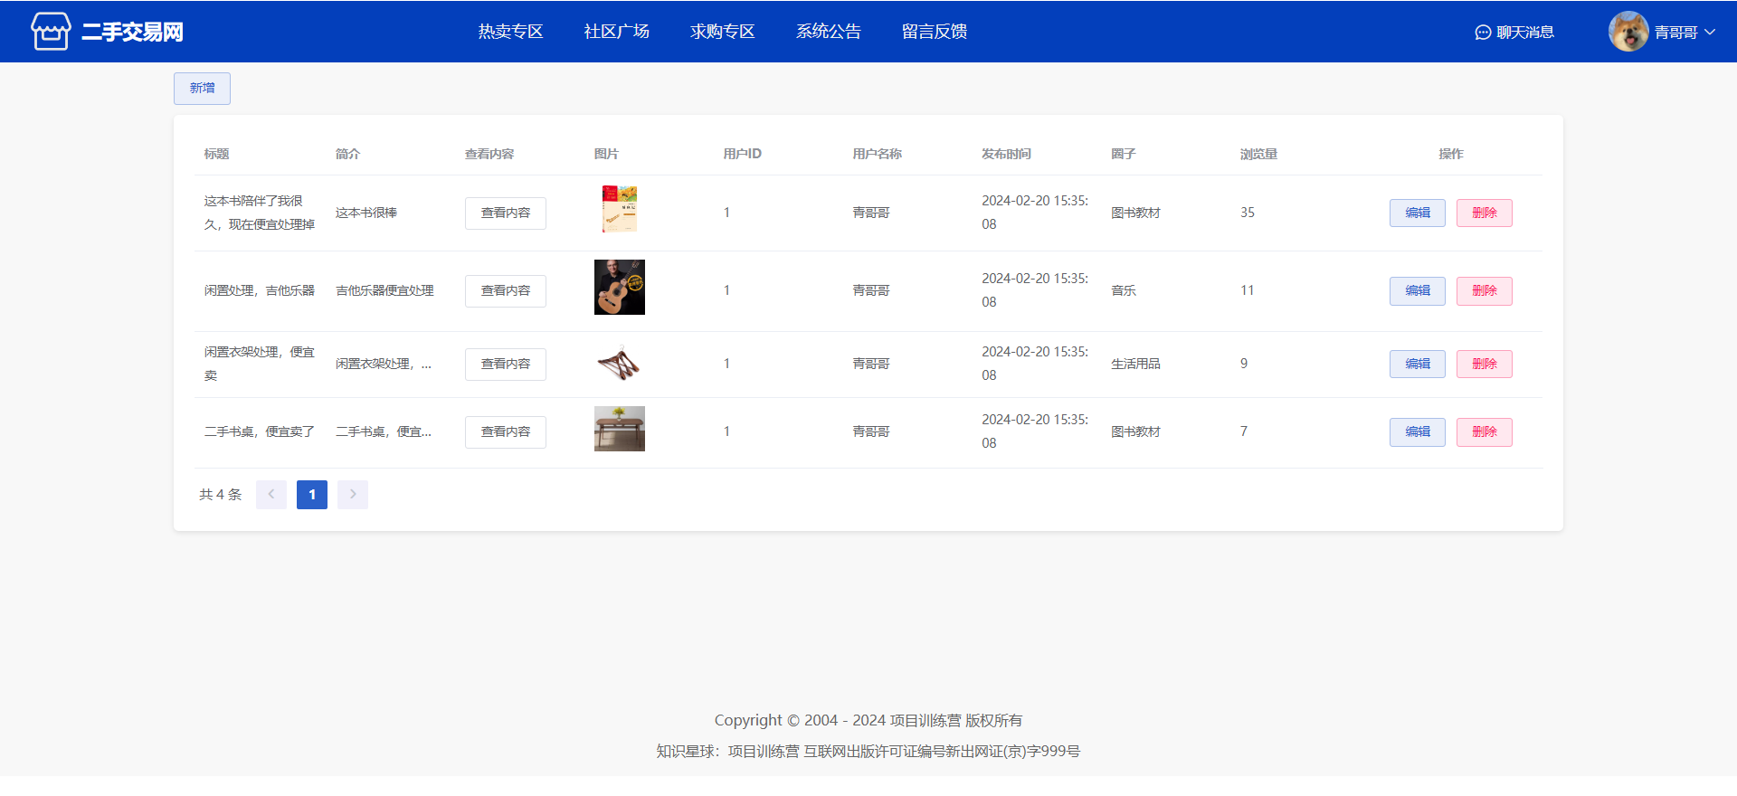Click the 简介 column header
Viewport: 1737px width, 796px height.
(x=347, y=154)
